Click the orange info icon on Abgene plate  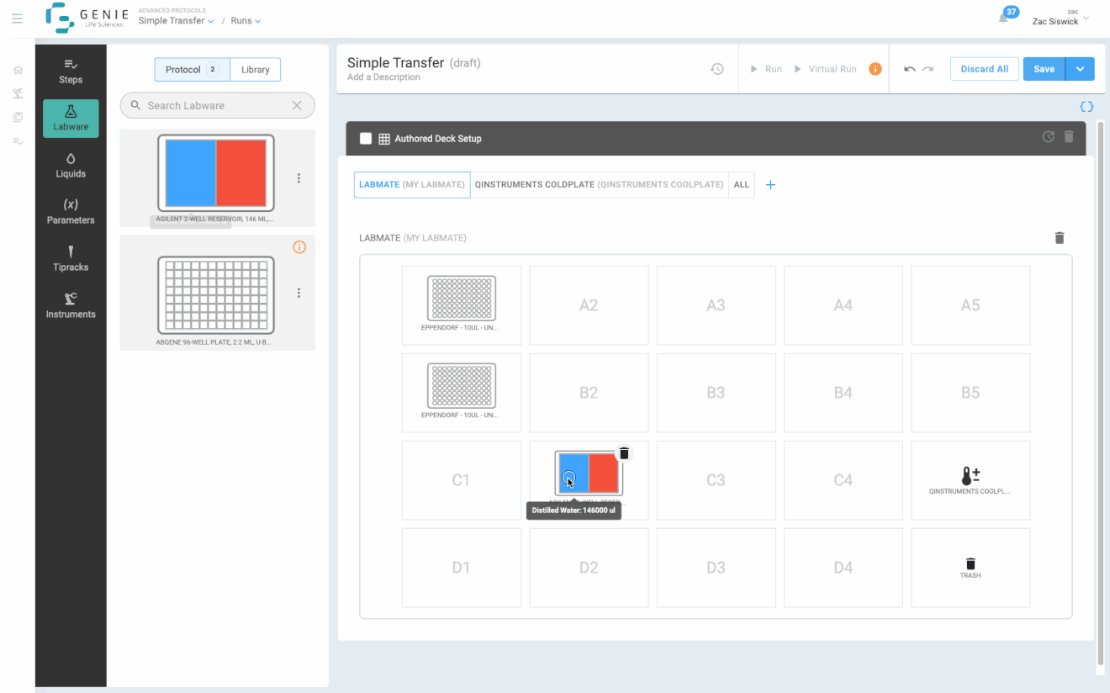299,247
